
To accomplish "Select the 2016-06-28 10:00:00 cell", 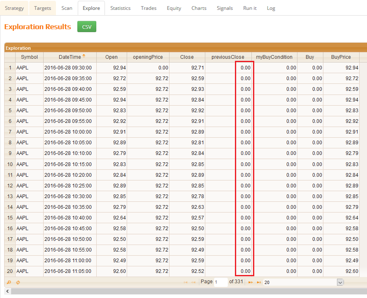I will click(70, 132).
